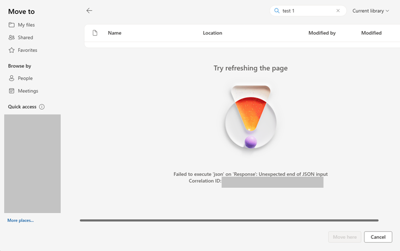Go back with the left arrow icon

[89, 11]
